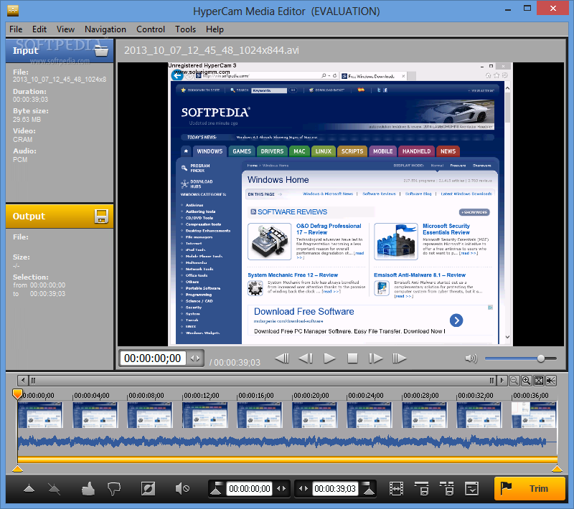Click the Output save floppy icon
Screen dimensions: 574x509
[x=101, y=216]
